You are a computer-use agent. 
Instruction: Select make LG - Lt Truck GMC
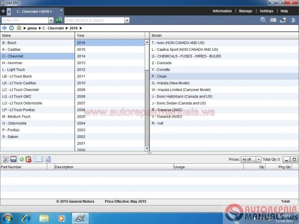pos(37,97)
